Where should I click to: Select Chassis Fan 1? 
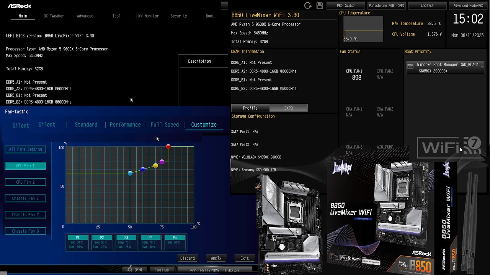point(26,198)
